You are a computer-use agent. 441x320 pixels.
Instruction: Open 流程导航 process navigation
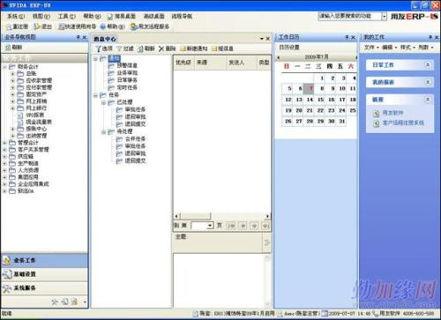tap(182, 17)
